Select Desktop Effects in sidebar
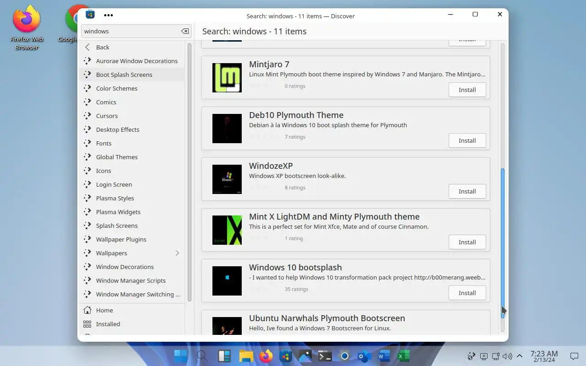 132,129
